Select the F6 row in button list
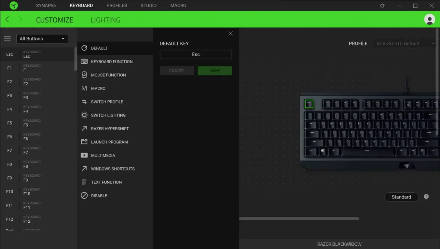Viewport: 440px width, 249px height. [38, 137]
